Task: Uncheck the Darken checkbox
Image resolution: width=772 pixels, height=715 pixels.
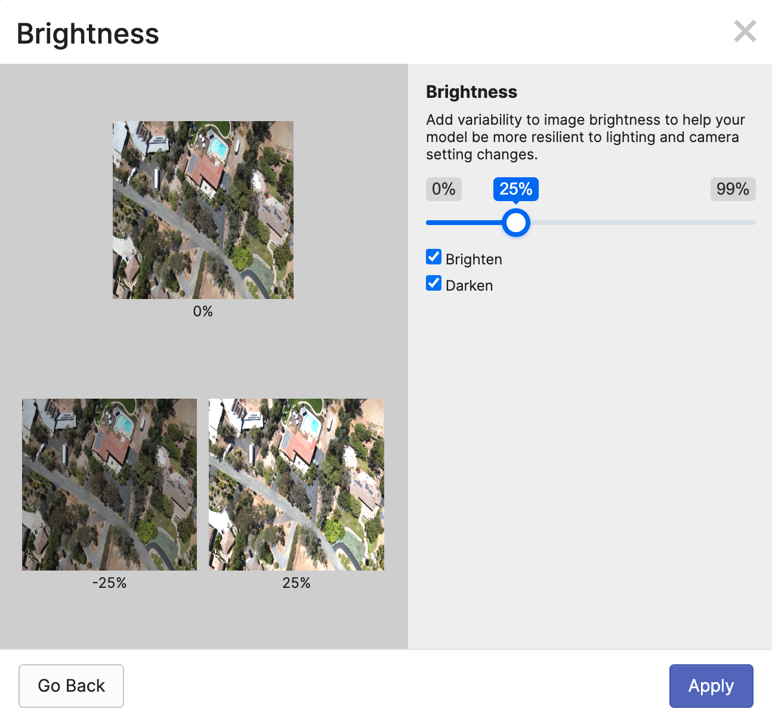Action: tap(434, 283)
